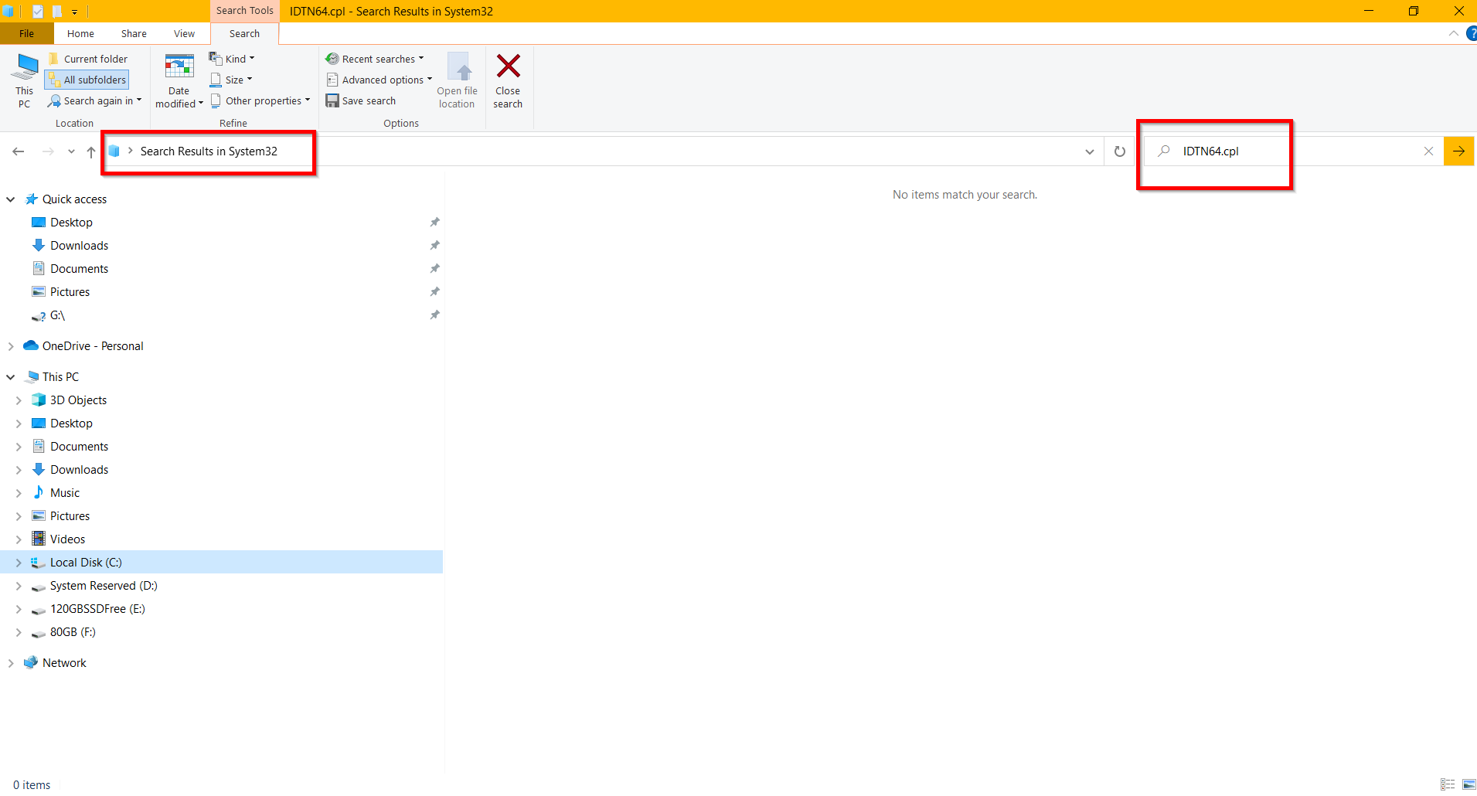
Task: Open the Other properties dropdown
Action: [x=260, y=100]
